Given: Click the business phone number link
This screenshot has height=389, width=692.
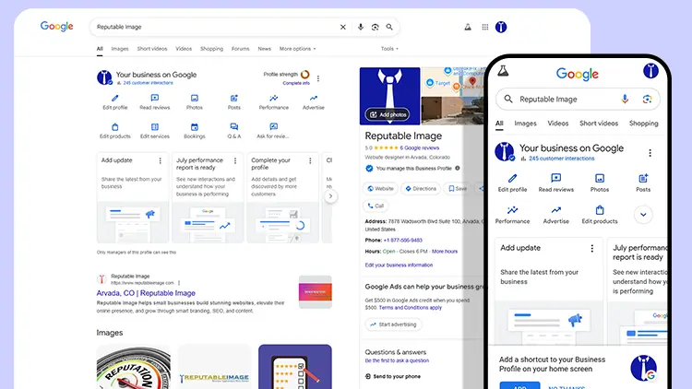Looking at the screenshot, I should click(x=403, y=241).
